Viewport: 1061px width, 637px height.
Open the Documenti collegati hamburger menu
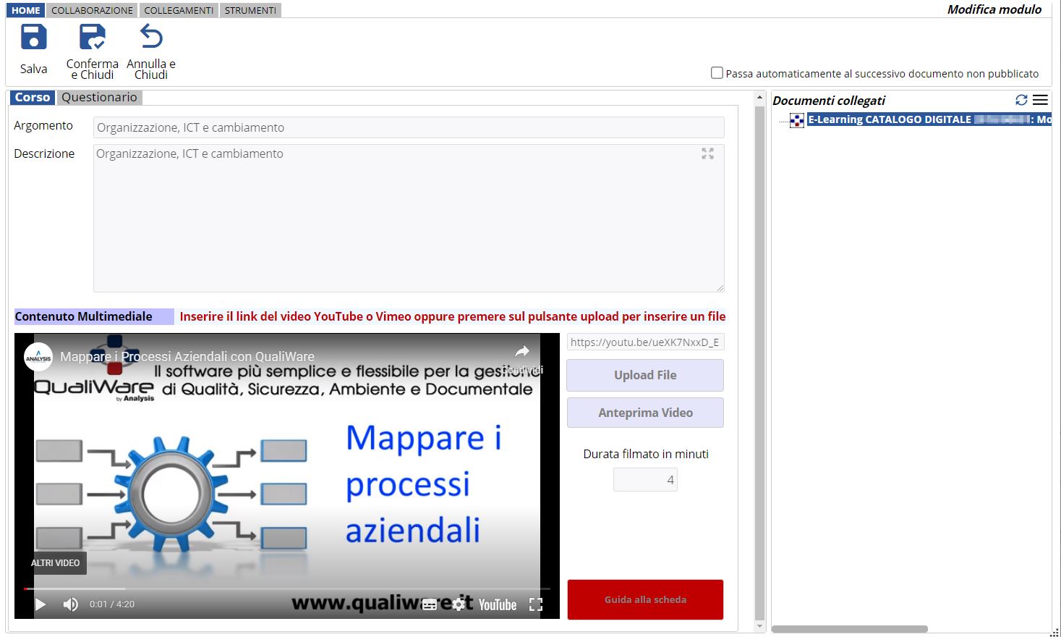click(x=1040, y=100)
